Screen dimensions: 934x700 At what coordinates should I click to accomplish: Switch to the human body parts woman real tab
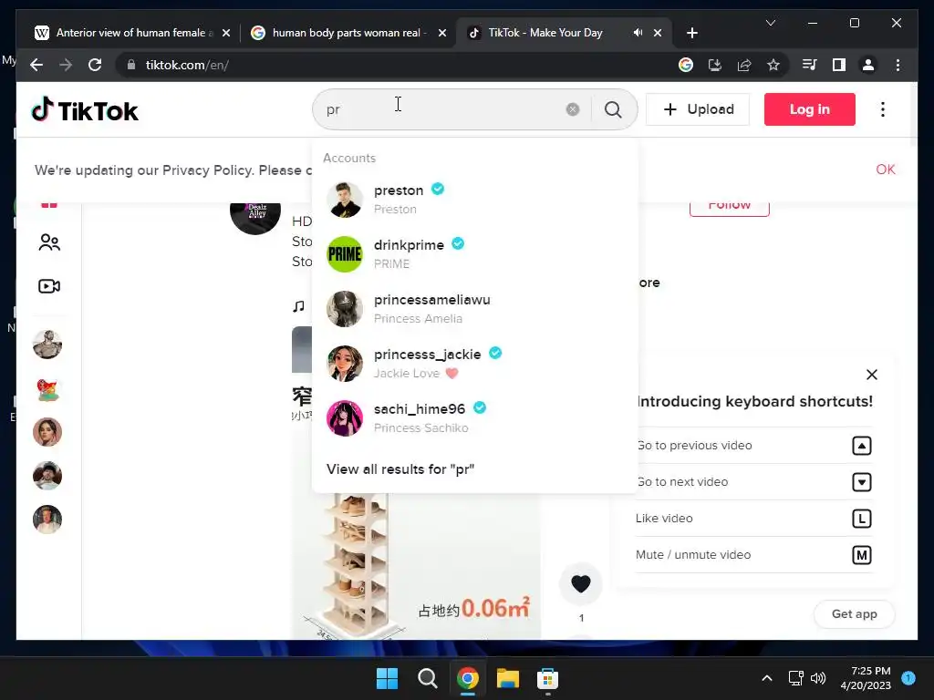point(348,33)
